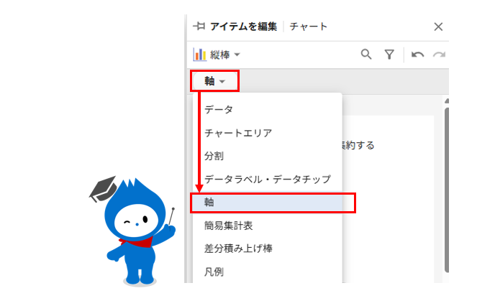
Task: Pick データラベル・データチップ option
Action: tap(268, 179)
